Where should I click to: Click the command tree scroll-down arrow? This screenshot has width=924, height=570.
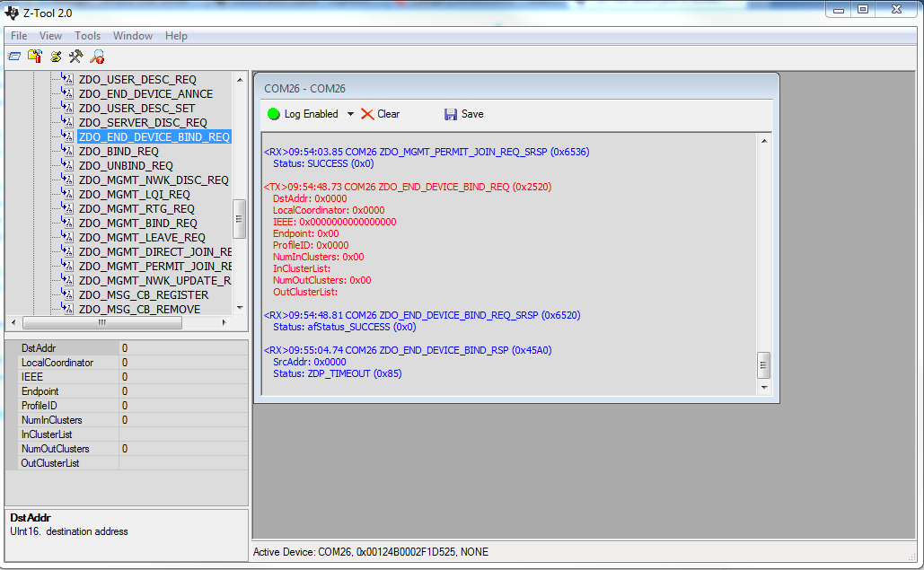tap(240, 307)
